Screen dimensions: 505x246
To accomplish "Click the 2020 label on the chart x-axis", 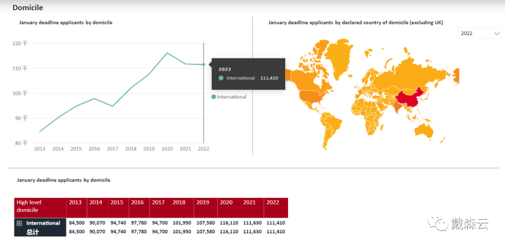I will [x=167, y=149].
